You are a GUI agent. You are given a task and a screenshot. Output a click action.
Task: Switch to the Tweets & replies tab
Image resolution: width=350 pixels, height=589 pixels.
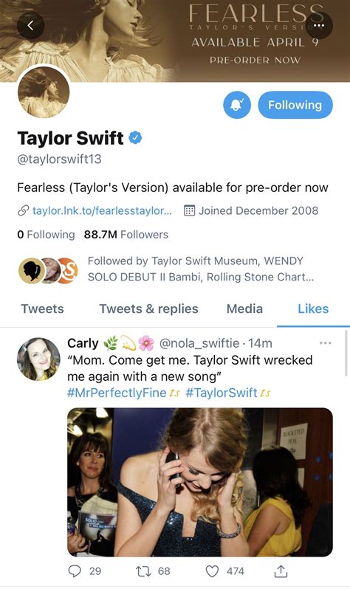(148, 309)
